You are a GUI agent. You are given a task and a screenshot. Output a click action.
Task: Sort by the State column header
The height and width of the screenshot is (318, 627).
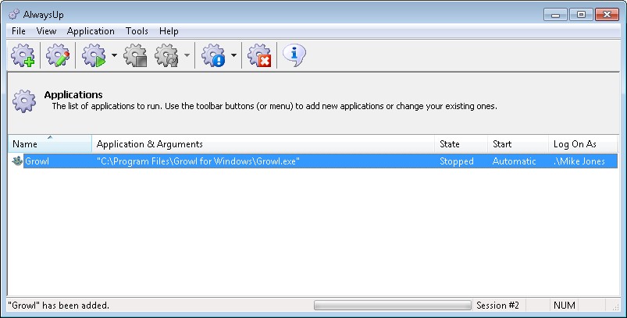(461, 143)
